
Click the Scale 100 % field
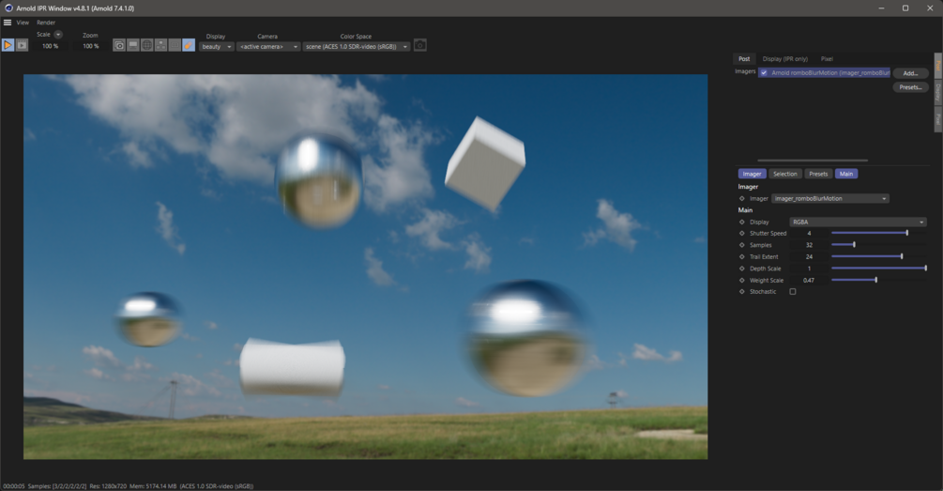pyautogui.click(x=50, y=46)
